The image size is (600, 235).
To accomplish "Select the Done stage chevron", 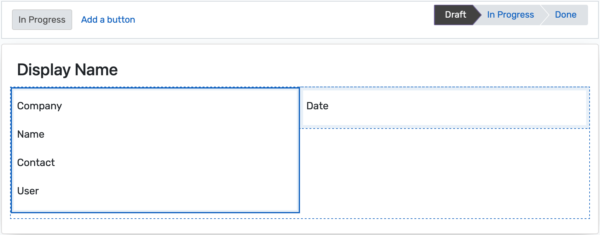I will pos(566,14).
